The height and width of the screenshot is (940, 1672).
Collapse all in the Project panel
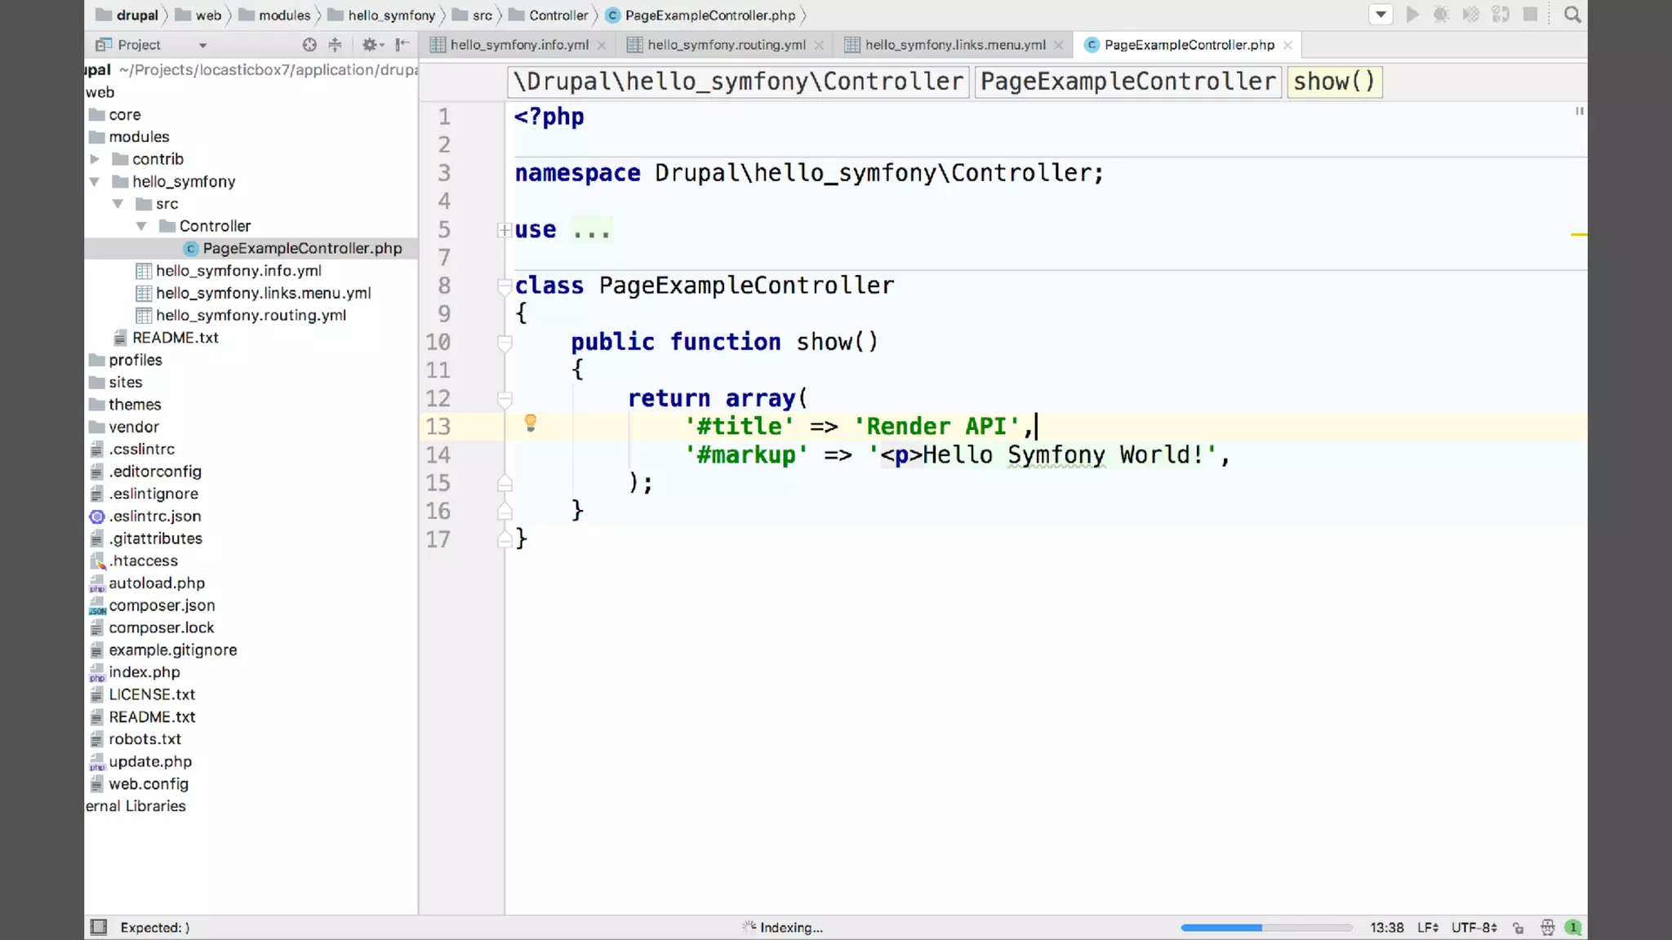pyautogui.click(x=335, y=45)
